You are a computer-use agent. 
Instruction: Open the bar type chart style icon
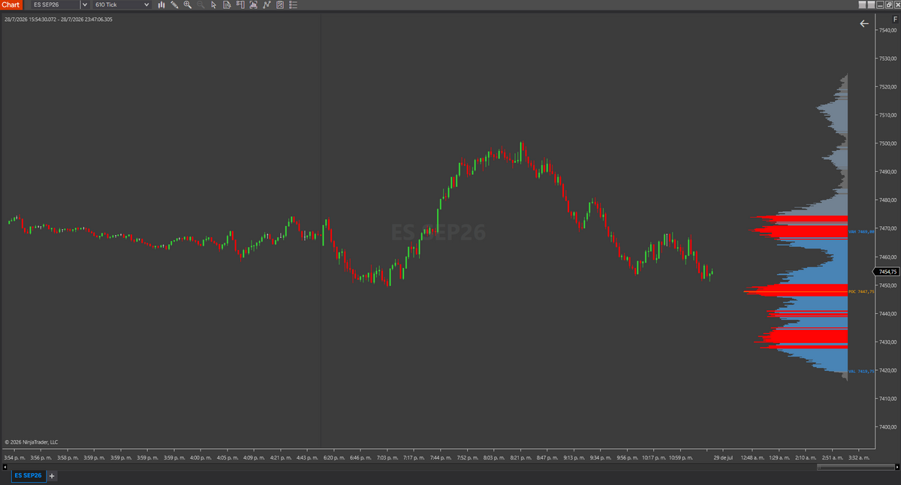(x=161, y=5)
